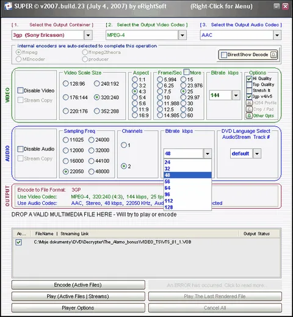
Task: Set sampling frequency to 11025
Action: [x=65, y=140]
